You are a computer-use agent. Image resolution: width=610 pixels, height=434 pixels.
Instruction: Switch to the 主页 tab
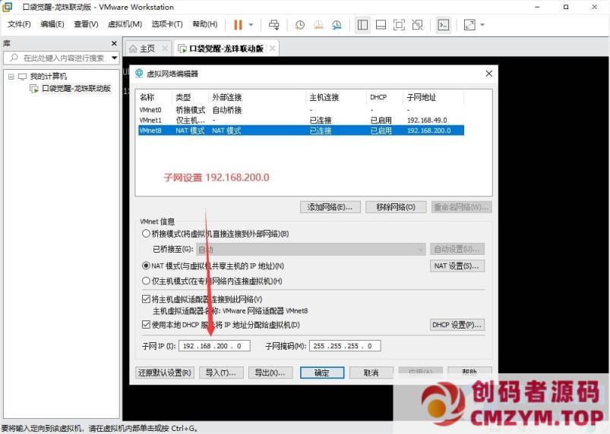tap(147, 49)
